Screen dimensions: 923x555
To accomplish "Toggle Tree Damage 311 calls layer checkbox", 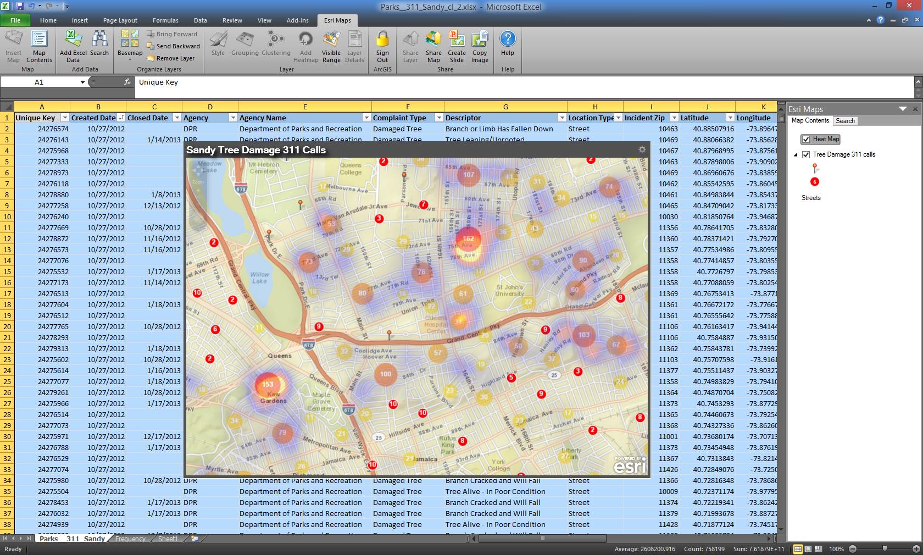I will [x=805, y=154].
